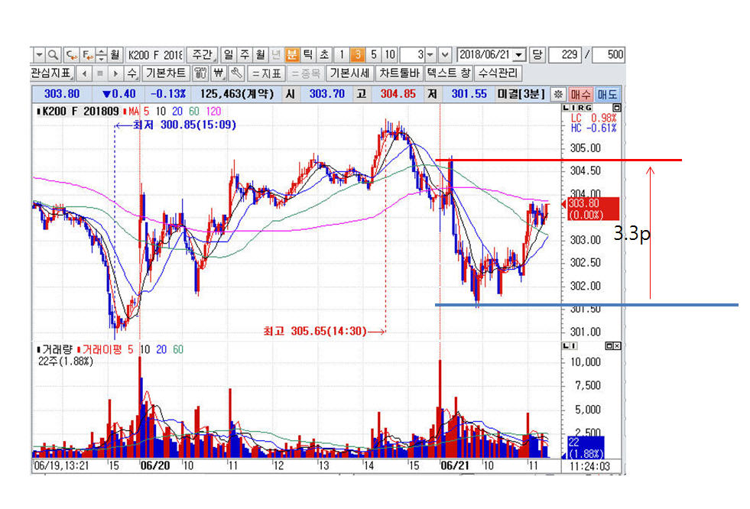Viewport: 750px width, 509px height.
Task: Click the 500 count input field
Action: (609, 55)
